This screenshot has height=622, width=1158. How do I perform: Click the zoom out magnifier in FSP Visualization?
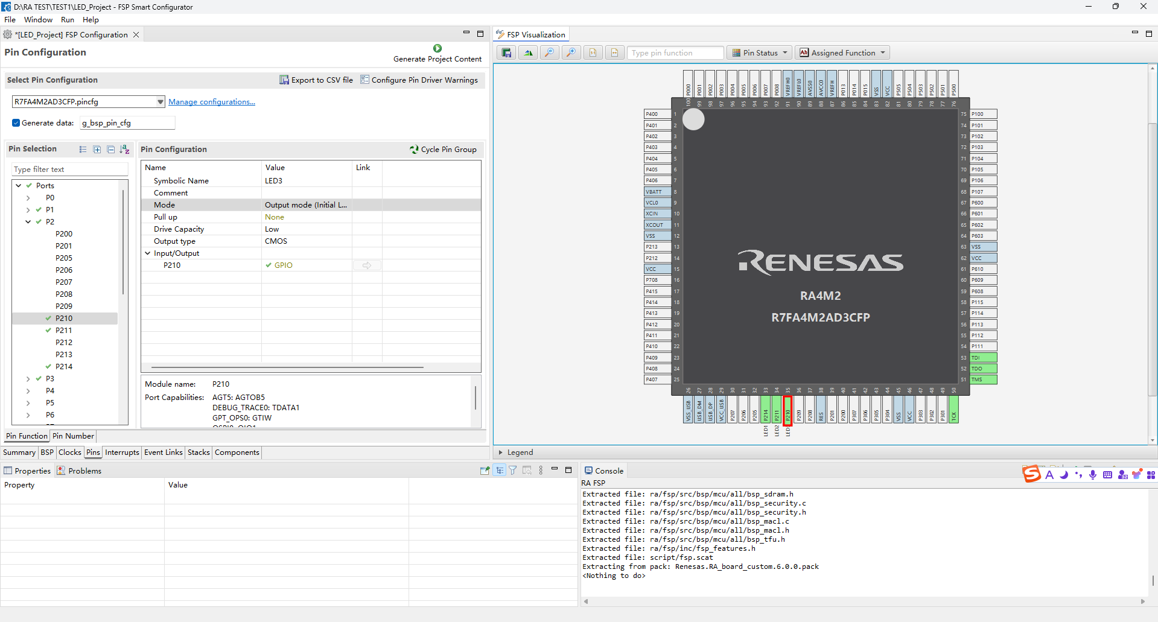click(x=549, y=52)
